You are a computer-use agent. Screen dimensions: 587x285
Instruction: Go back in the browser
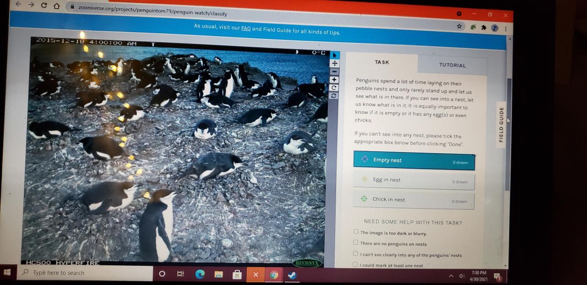click(x=18, y=4)
